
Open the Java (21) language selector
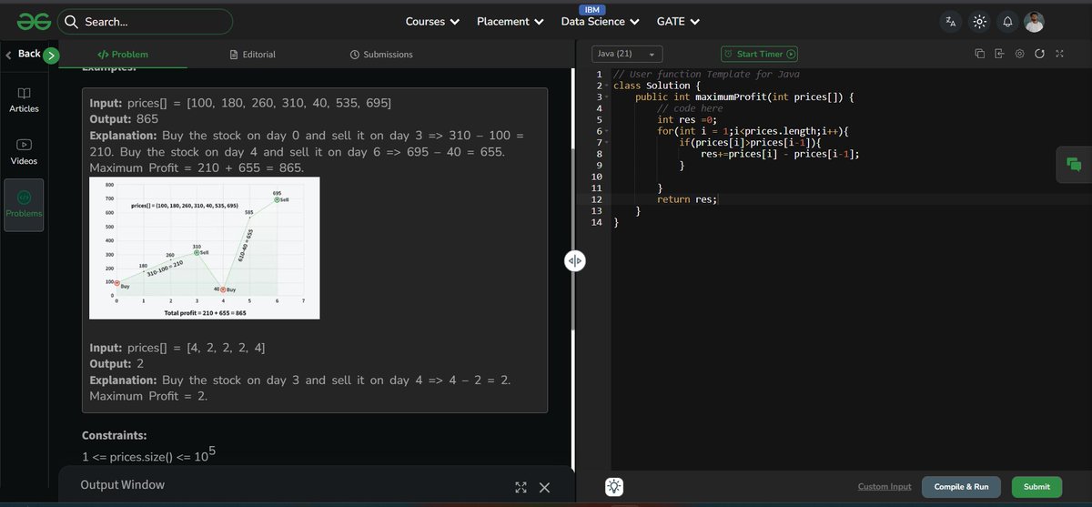(627, 54)
